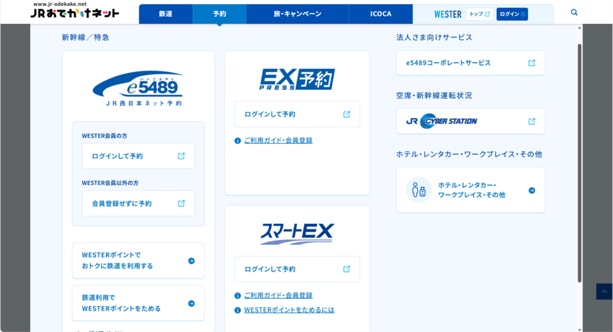Viewport: 613px width, 332px height.
Task: Click the JRおでかけネット logo
Action: 76,12
